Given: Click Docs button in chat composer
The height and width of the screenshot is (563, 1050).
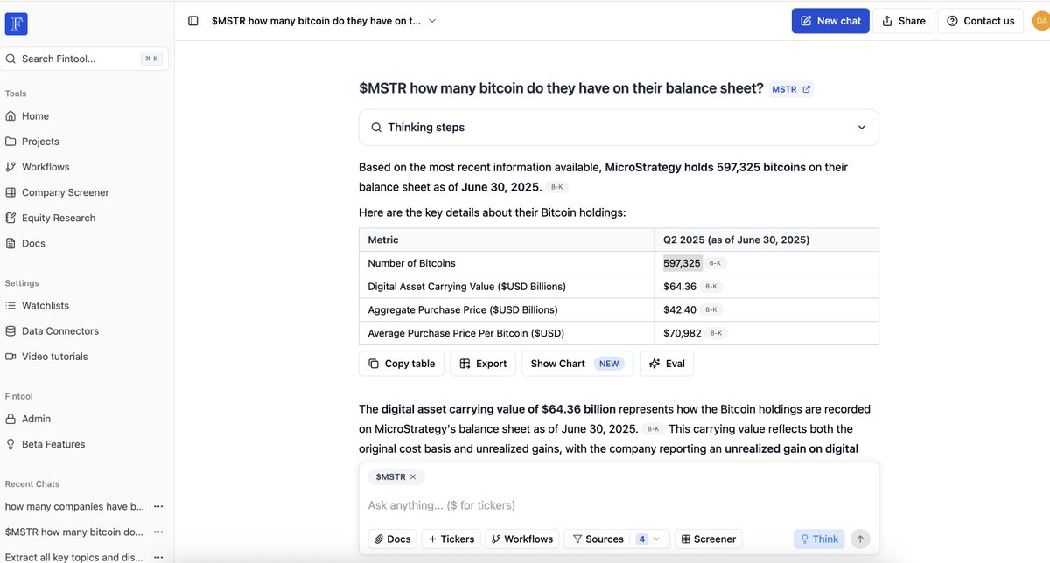Looking at the screenshot, I should pos(392,539).
